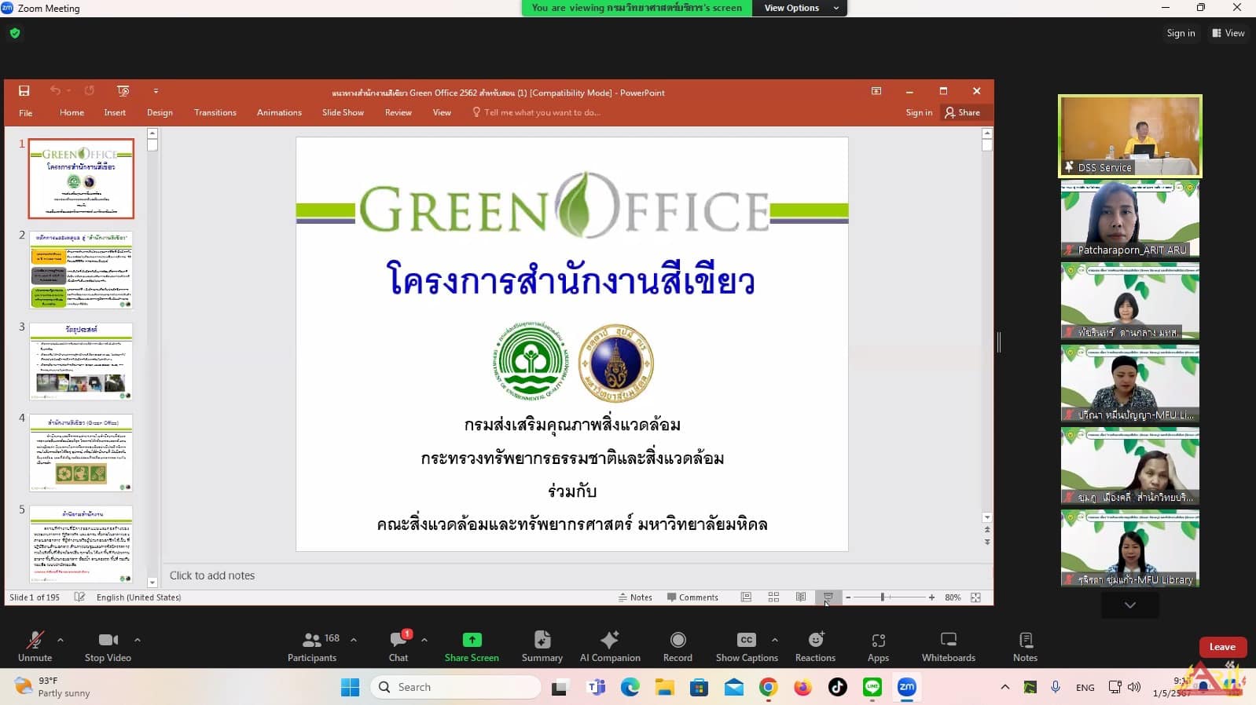1256x705 pixels.
Task: Click Next Slide double arrow button
Action: [x=987, y=542]
